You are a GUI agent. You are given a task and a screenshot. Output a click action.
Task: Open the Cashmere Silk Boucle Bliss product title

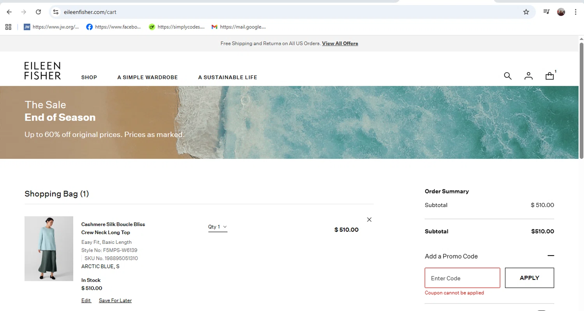pos(113,228)
